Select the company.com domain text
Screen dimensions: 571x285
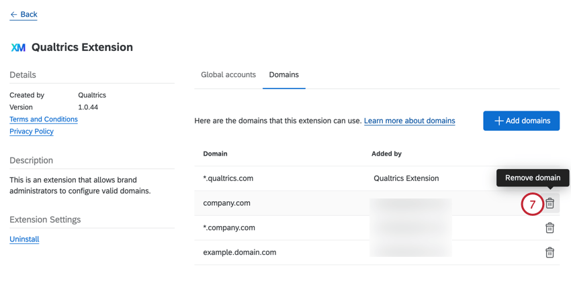[226, 203]
